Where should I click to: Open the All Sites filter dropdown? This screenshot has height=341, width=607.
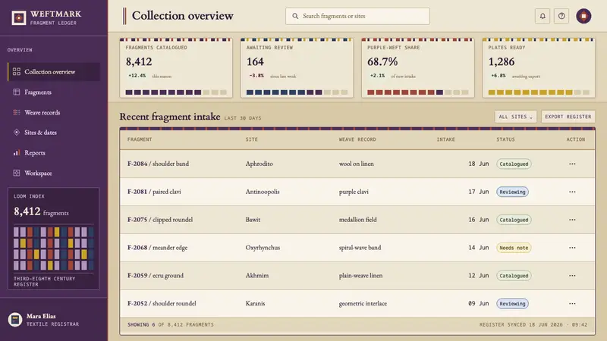click(x=516, y=117)
